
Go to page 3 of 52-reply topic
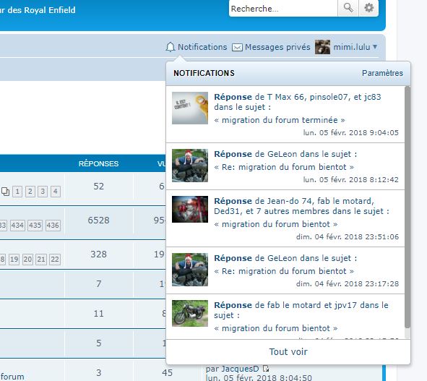pyautogui.click(x=43, y=192)
